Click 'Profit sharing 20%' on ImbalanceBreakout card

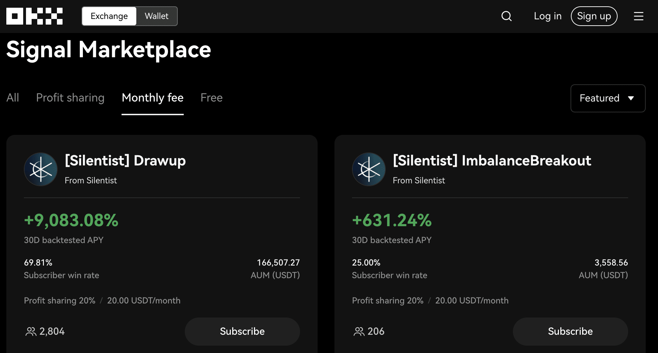pos(387,301)
